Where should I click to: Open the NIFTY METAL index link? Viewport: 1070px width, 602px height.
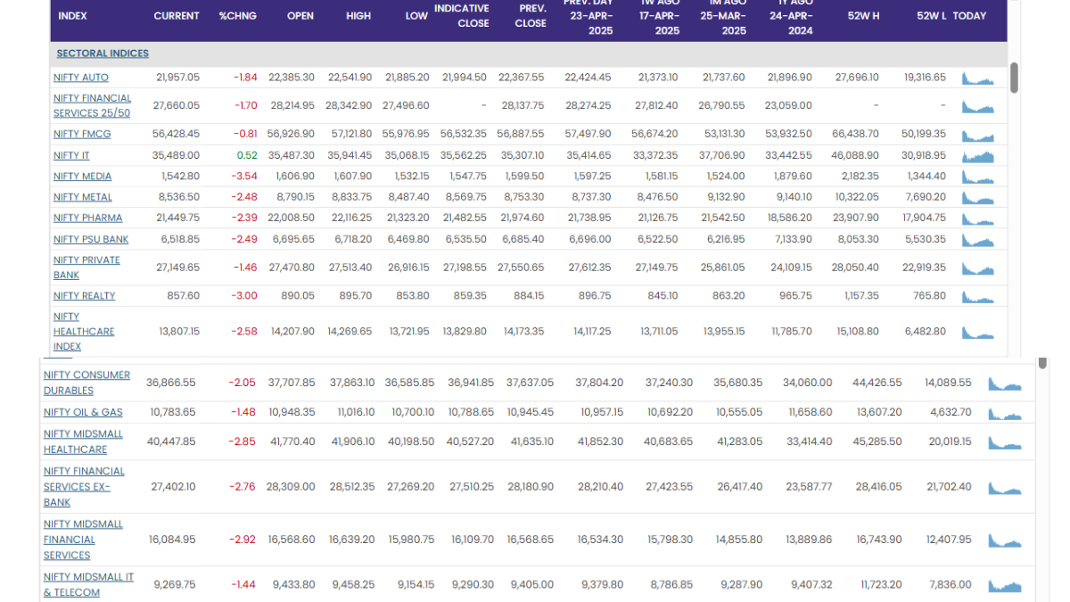coord(83,197)
